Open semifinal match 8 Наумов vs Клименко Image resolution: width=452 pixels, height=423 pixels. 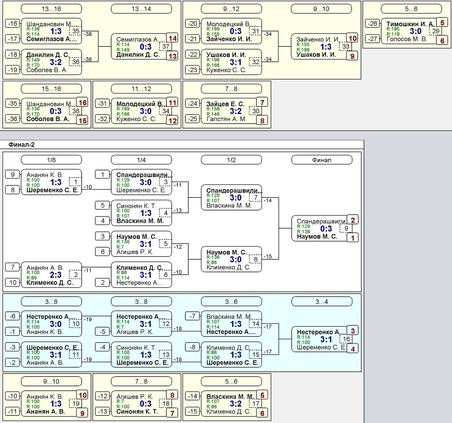point(231,260)
